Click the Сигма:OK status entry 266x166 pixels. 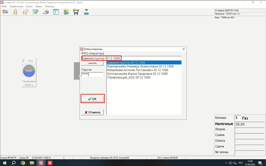click(132, 158)
